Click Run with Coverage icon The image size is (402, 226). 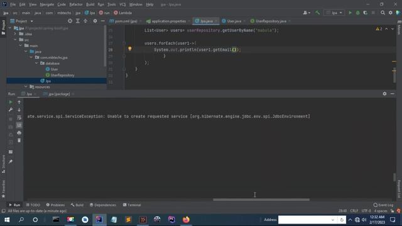(366, 13)
